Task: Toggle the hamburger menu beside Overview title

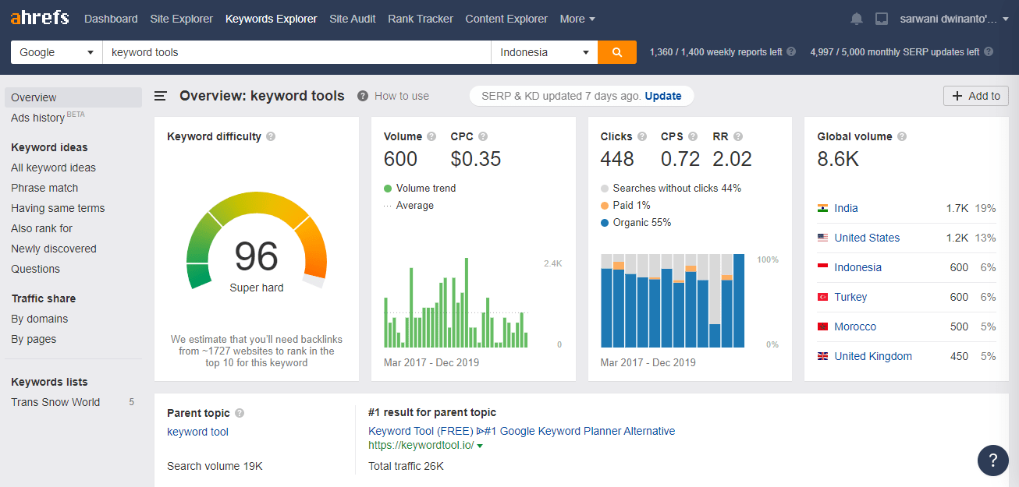Action: coord(161,96)
